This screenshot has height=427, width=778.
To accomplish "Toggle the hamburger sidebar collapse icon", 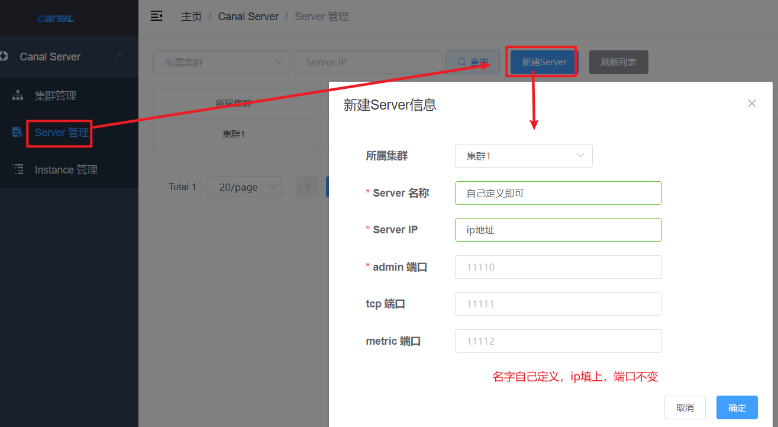I will point(156,16).
